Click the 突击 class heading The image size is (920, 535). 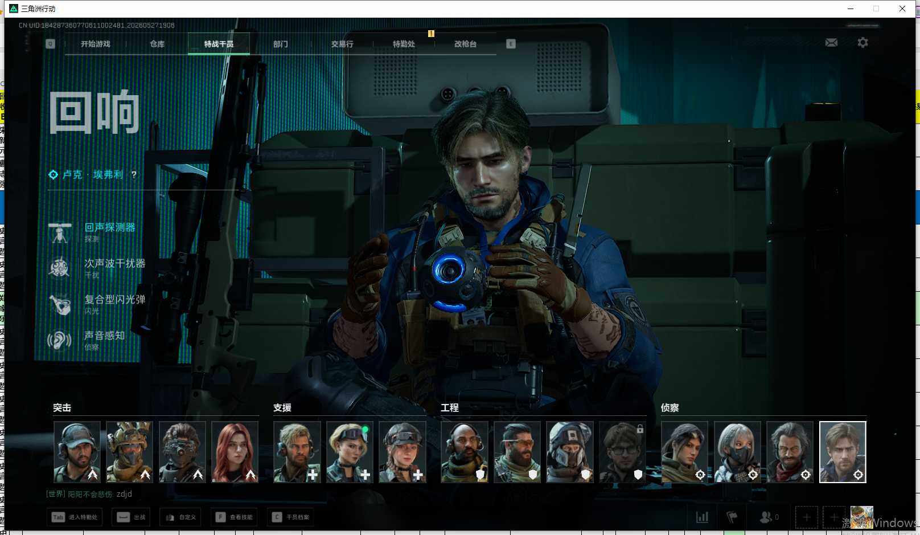pos(62,408)
